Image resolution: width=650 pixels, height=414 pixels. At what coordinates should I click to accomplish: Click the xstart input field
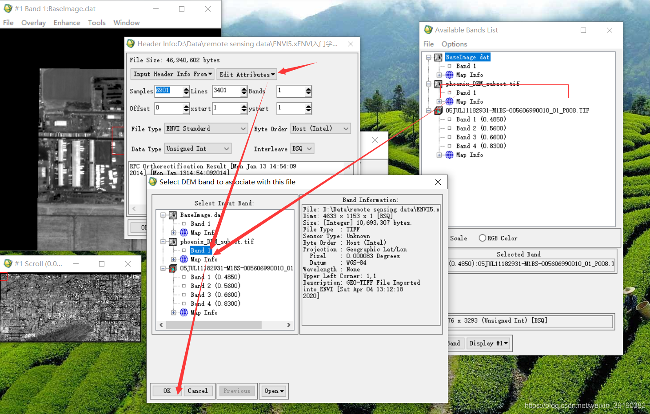pyautogui.click(x=227, y=108)
